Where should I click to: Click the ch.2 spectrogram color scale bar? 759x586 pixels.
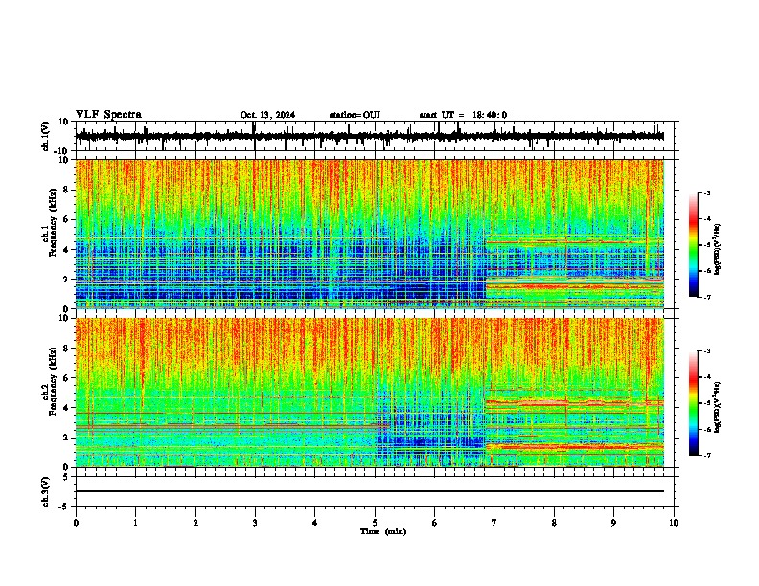693,403
